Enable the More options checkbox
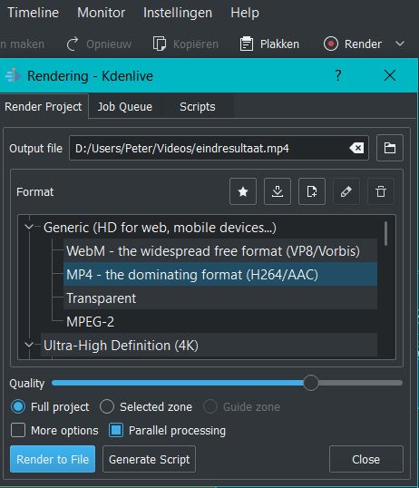 [x=18, y=431]
